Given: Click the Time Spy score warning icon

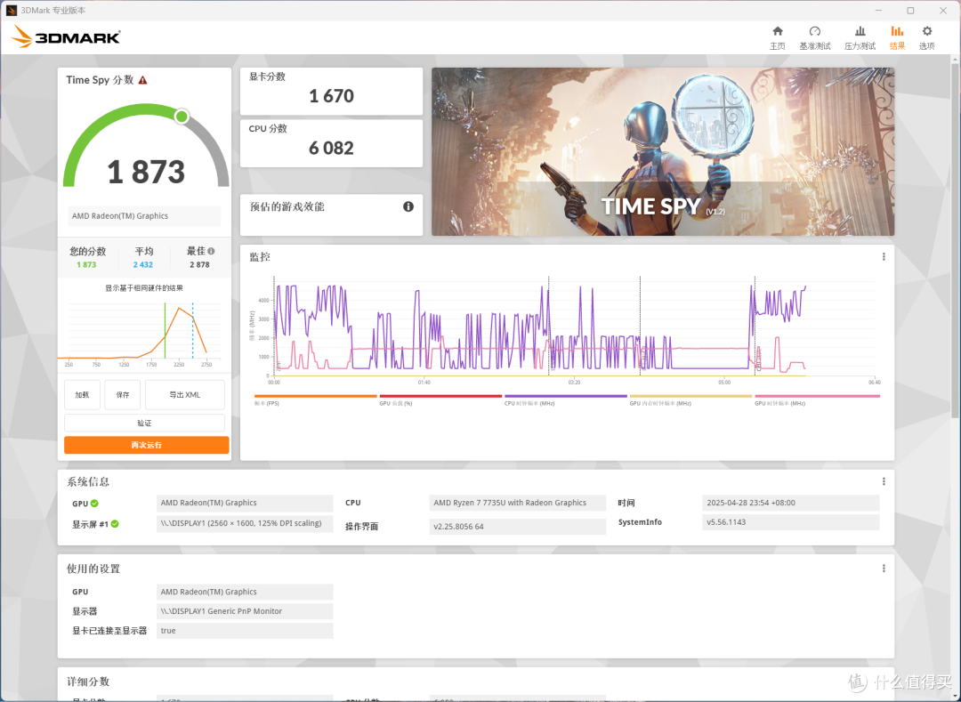Looking at the screenshot, I should tap(142, 80).
